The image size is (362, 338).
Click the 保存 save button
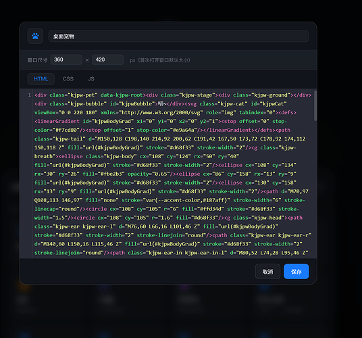(x=296, y=272)
